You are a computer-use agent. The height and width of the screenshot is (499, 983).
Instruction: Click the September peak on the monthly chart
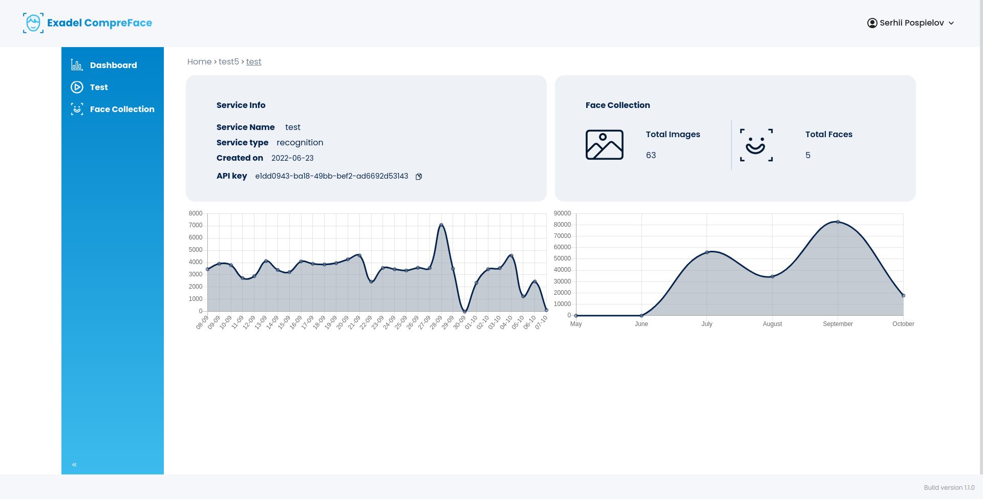coord(838,221)
